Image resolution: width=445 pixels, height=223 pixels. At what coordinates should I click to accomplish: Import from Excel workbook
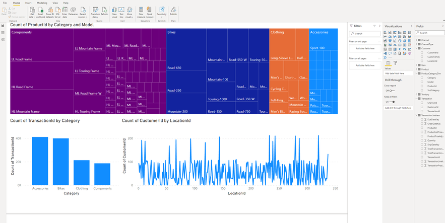(x=40, y=12)
